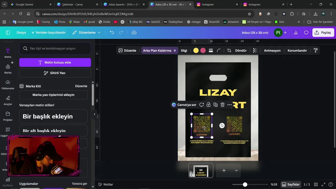The height and width of the screenshot is (189, 336).
Task: Open the Yüklemeler uploads panel
Action: click(x=8, y=85)
